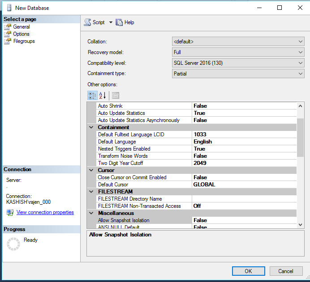Open Compatibility level combo box
This screenshot has width=310, height=282.
238,63
